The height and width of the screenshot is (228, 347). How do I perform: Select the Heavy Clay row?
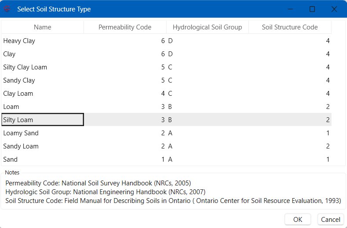[166, 41]
